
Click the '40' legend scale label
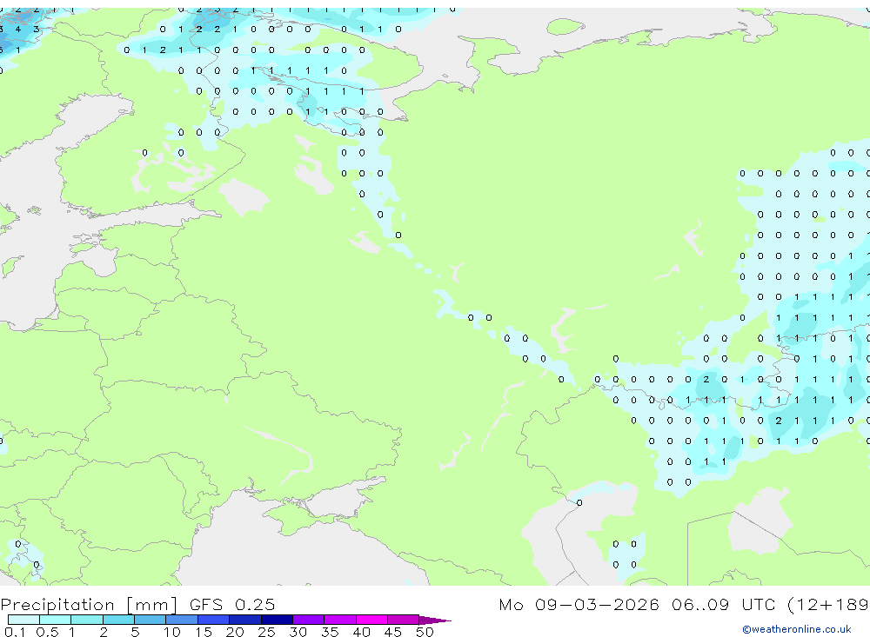361,632
